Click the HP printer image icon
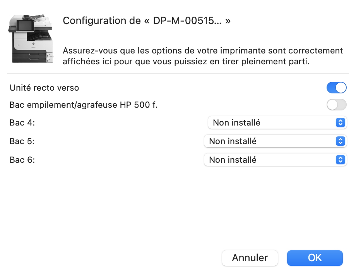This screenshot has height=279, width=356. point(31,39)
